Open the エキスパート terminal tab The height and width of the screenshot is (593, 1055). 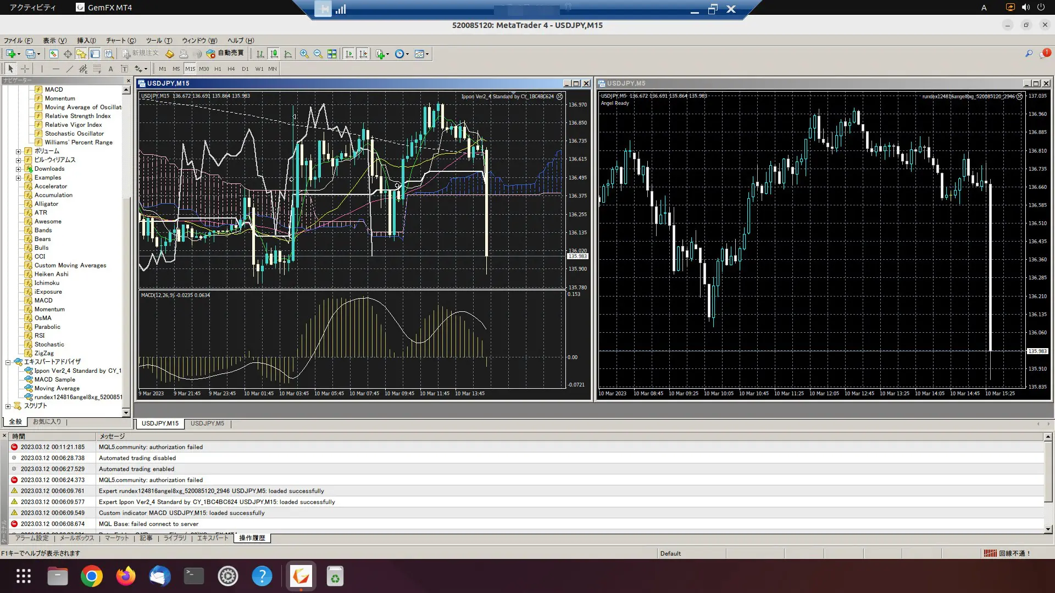pyautogui.click(x=212, y=538)
